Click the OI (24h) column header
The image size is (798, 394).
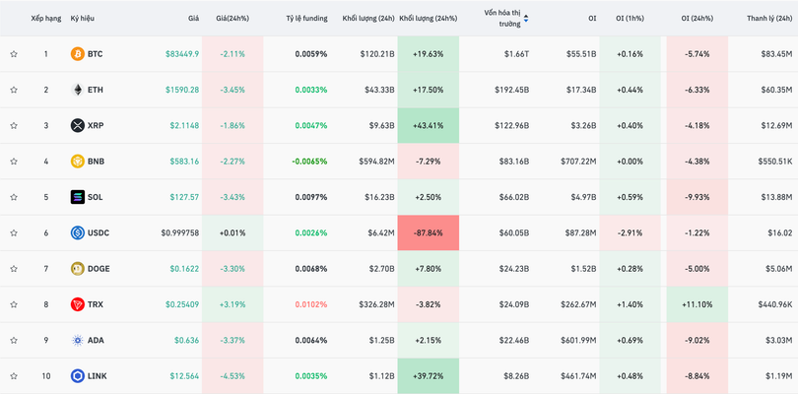pos(699,19)
